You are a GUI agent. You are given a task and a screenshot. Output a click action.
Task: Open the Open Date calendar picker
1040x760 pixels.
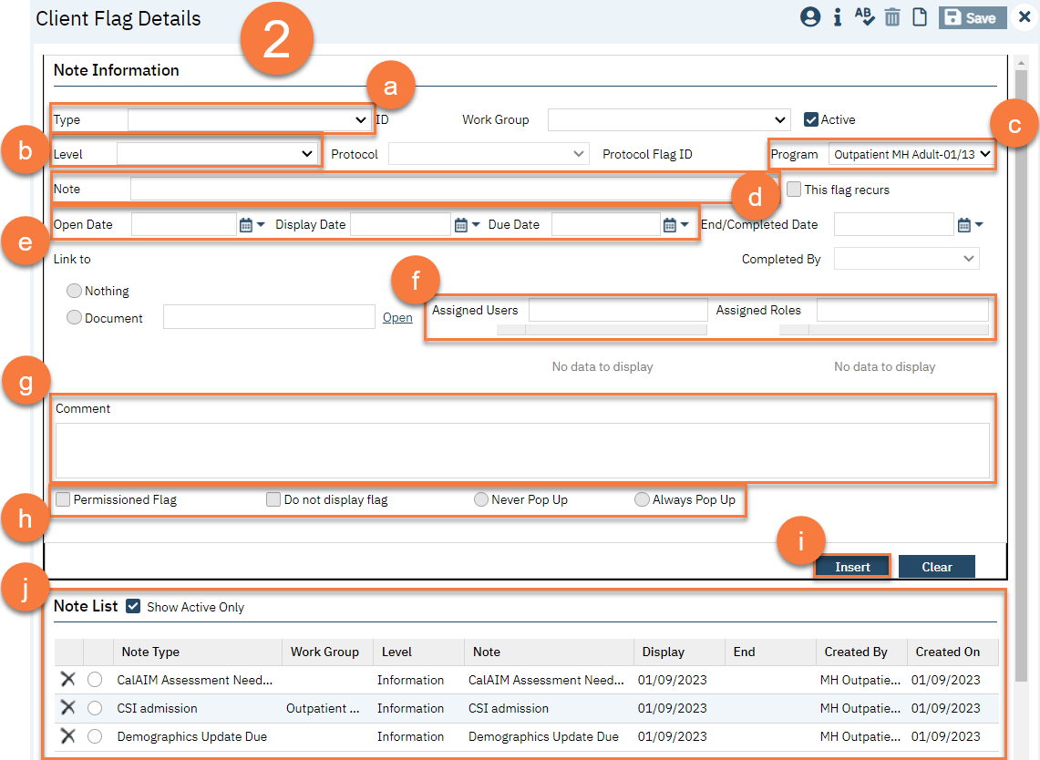[245, 225]
